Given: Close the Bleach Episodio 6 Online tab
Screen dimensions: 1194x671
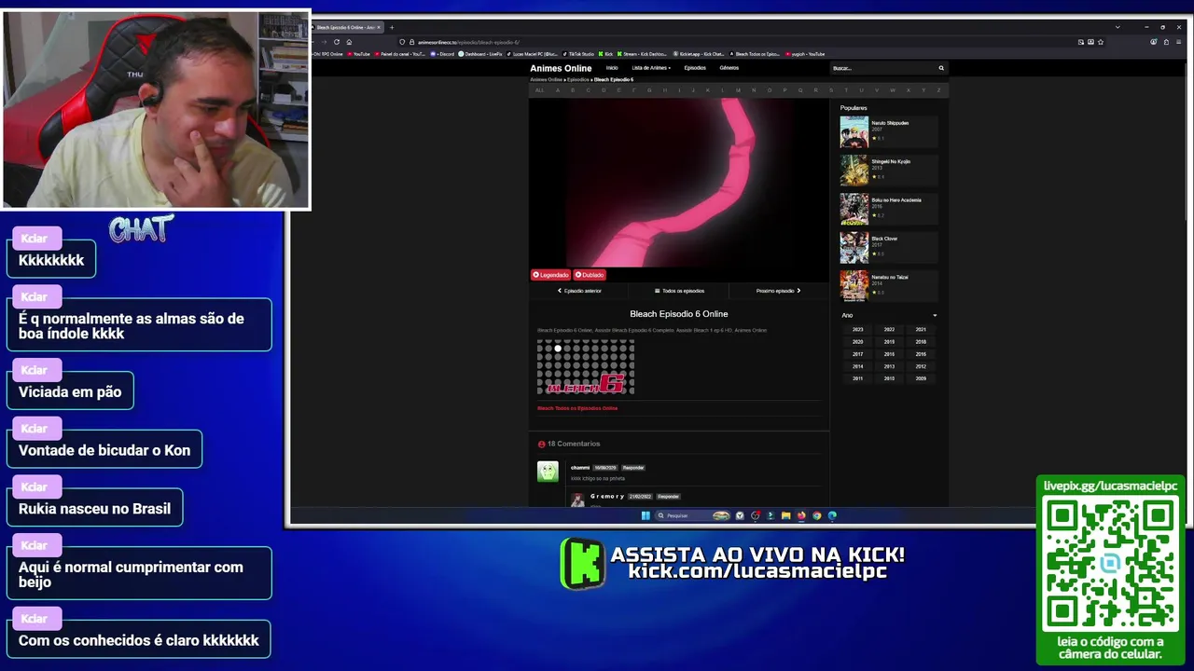Looking at the screenshot, I should click(x=379, y=27).
